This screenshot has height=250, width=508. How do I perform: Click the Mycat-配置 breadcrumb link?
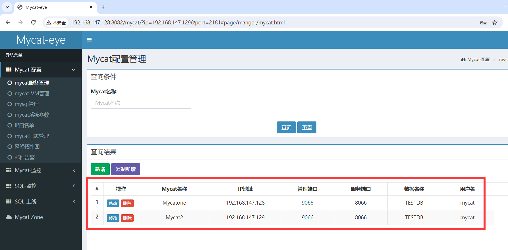478,60
